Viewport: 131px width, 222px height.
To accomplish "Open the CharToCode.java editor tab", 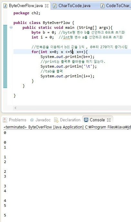I will pyautogui.click(x=74, y=6).
